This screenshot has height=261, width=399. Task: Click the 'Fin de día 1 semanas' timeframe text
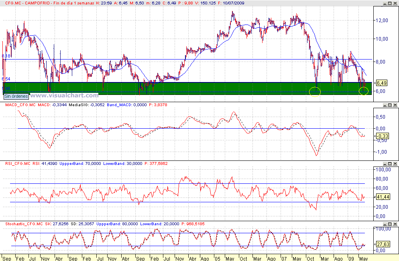(74, 3)
